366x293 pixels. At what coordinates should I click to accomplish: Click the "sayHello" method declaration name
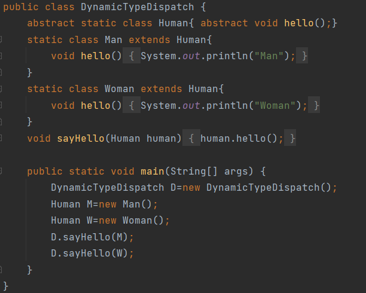[x=81, y=139]
